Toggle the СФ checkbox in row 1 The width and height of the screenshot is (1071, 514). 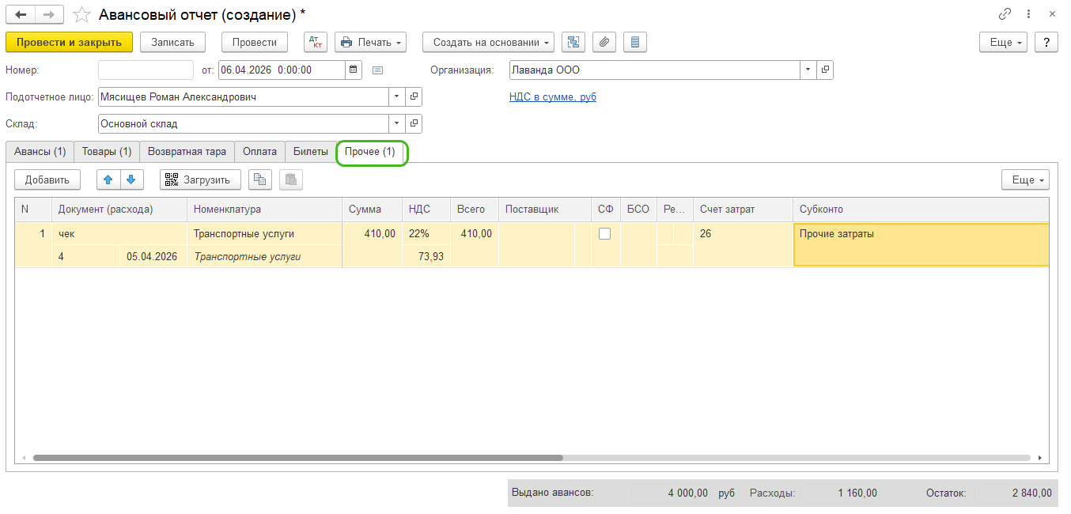[x=605, y=233]
